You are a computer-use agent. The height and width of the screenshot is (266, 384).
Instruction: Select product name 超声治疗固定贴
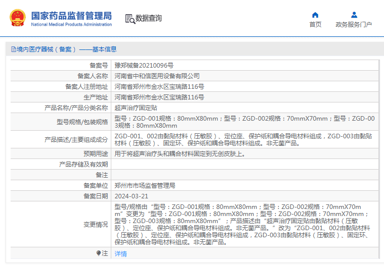coord(136,108)
